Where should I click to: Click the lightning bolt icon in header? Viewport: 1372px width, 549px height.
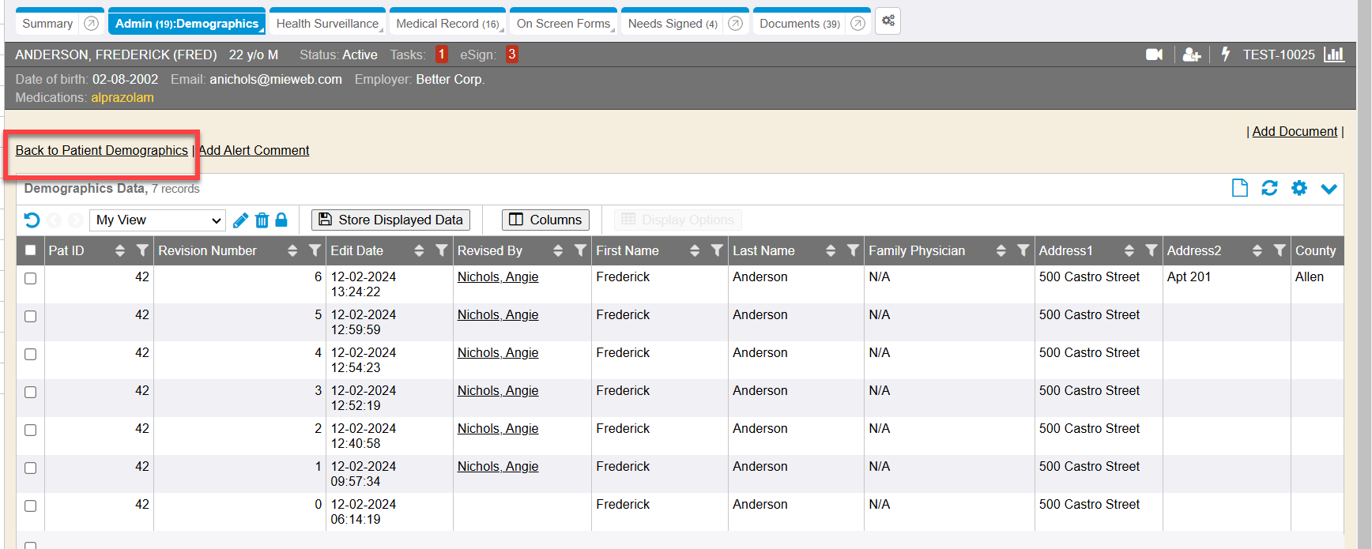1226,55
